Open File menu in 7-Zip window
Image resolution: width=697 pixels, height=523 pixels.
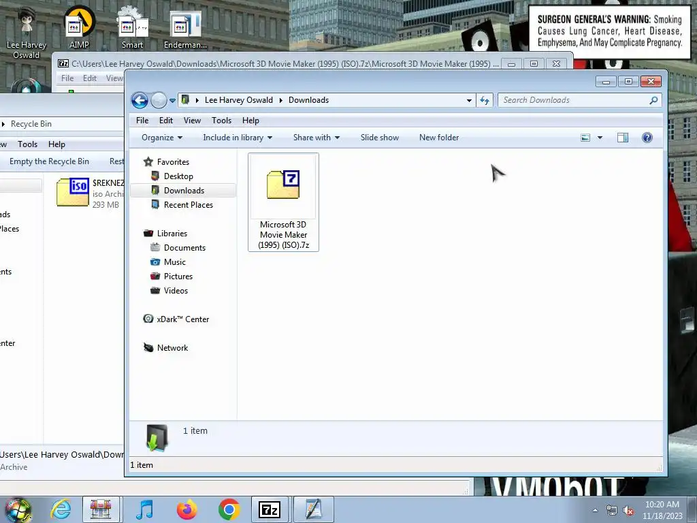[x=67, y=78]
